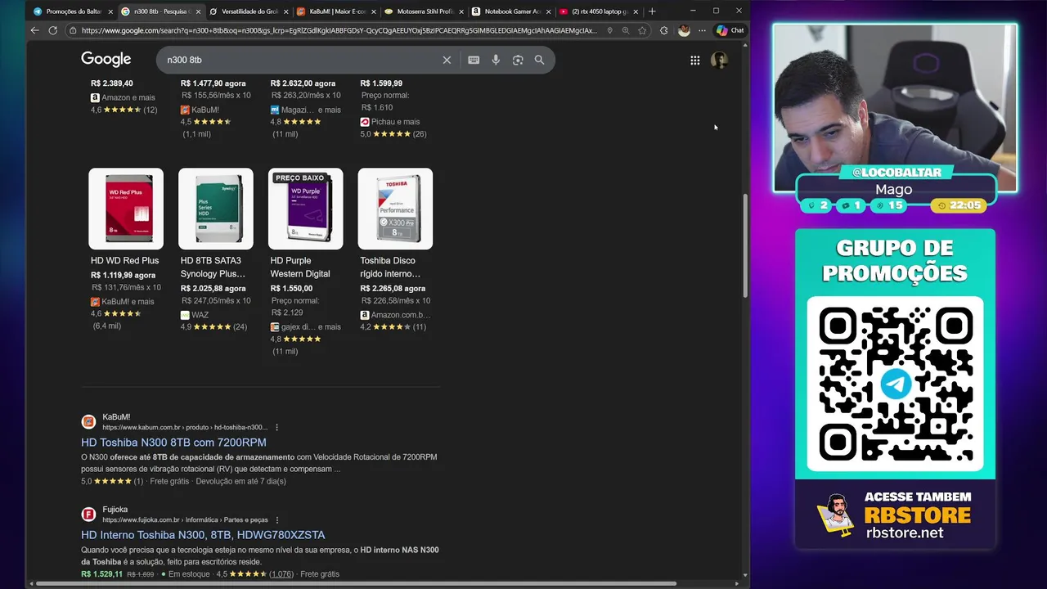Click the R$ 1.119,99 agora price
Viewport: 1047px width, 589px height.
(x=123, y=276)
